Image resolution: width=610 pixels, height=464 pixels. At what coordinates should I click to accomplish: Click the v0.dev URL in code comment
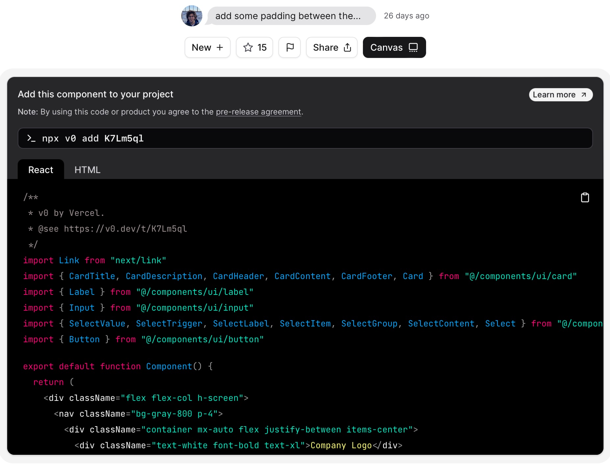[x=125, y=229]
